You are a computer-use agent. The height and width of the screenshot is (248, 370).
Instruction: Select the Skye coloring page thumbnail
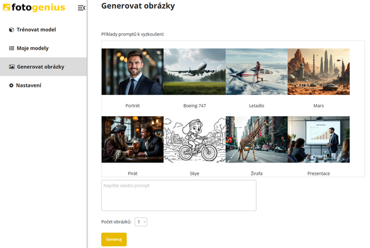tap(194, 140)
